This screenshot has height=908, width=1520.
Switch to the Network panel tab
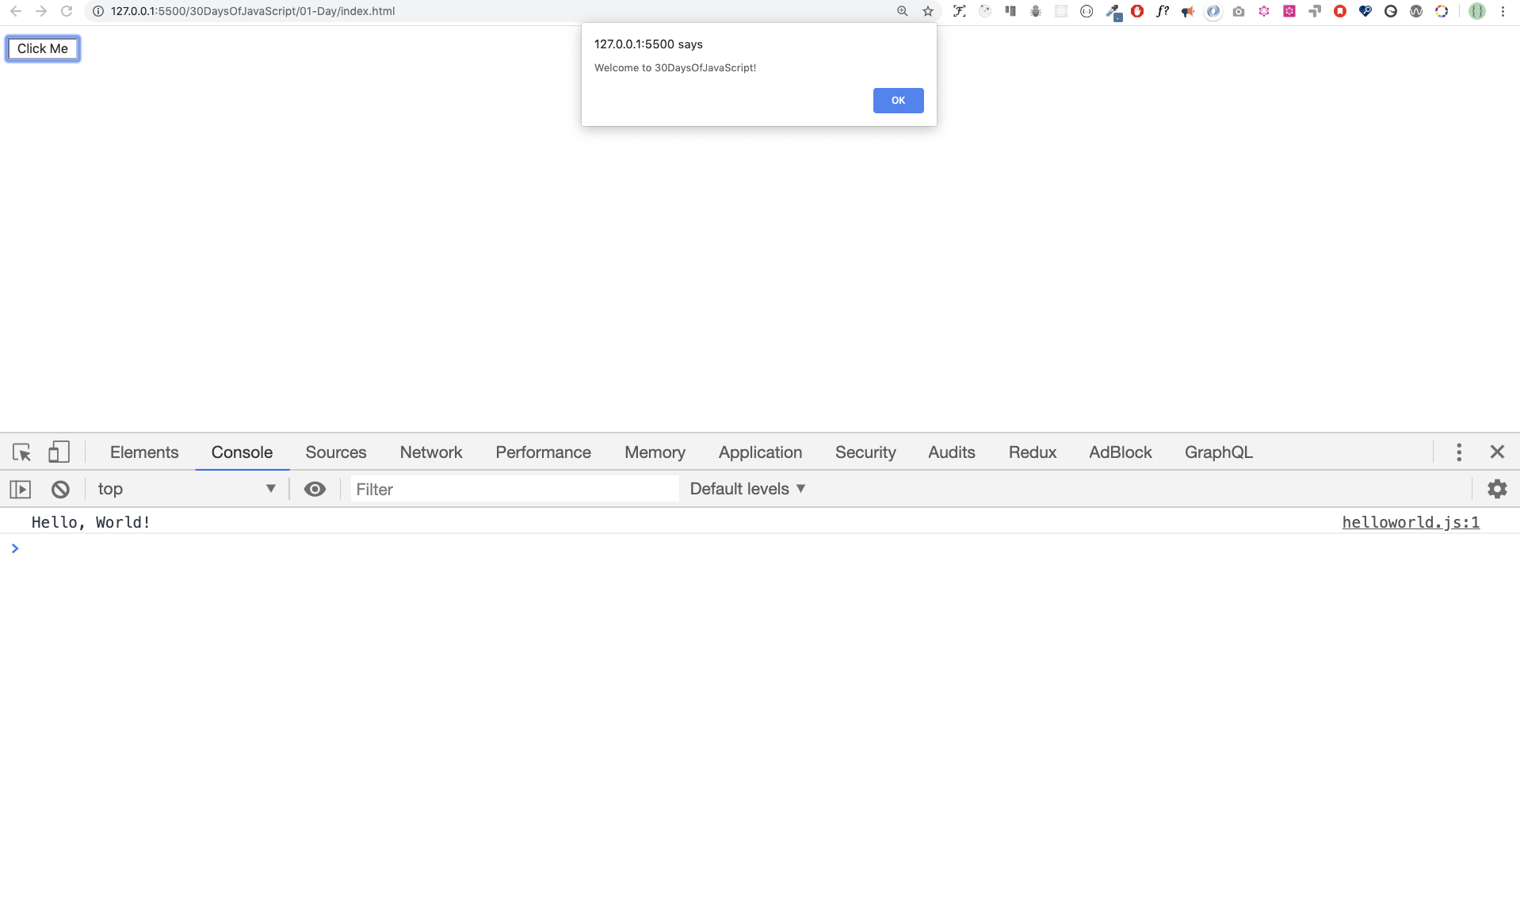click(430, 452)
